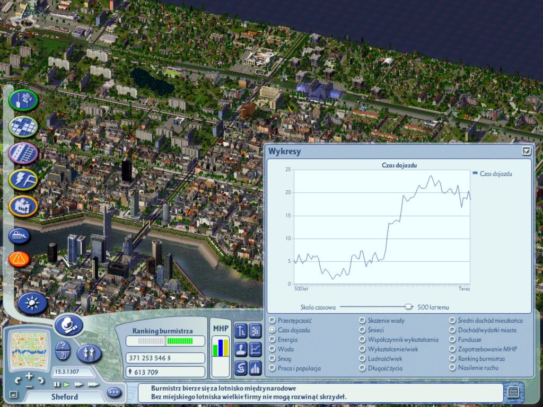
Task: Rotate view counterclockwise arrow
Action: click(x=18, y=381)
